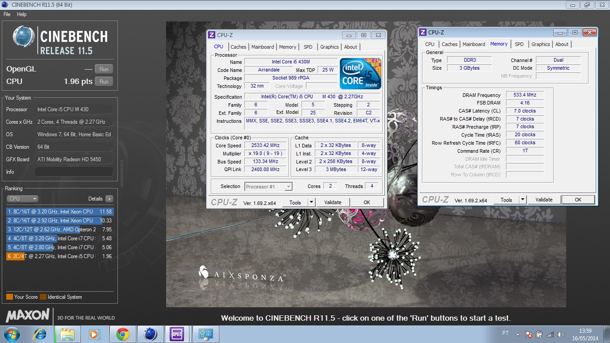The height and width of the screenshot is (343, 610).
Task: Open the File menu in Cinebench
Action: 7,14
